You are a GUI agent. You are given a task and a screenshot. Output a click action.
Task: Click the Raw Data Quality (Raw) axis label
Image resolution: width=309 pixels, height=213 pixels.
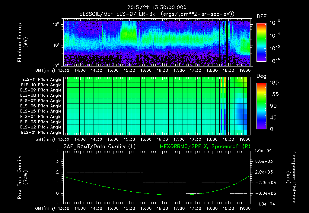22,177
